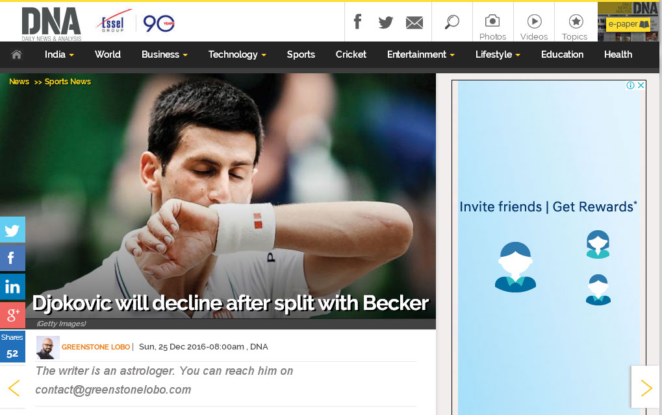Image resolution: width=662 pixels, height=415 pixels.
Task: Click the DNA logo
Action: (51, 23)
